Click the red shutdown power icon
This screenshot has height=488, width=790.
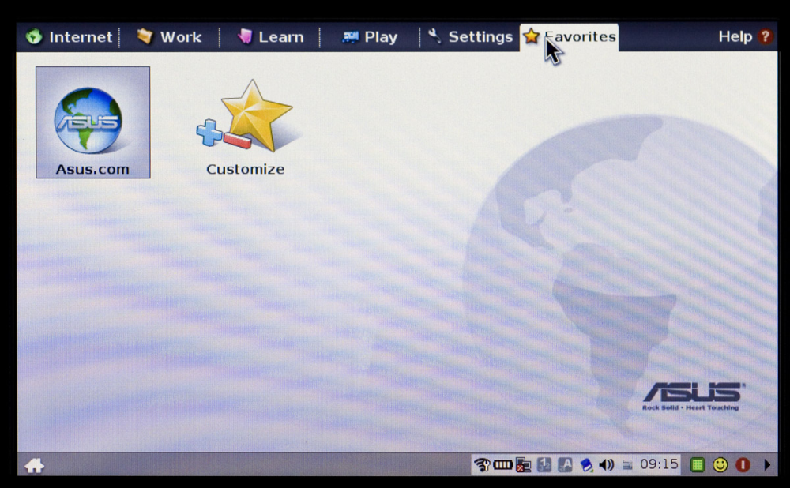click(743, 464)
